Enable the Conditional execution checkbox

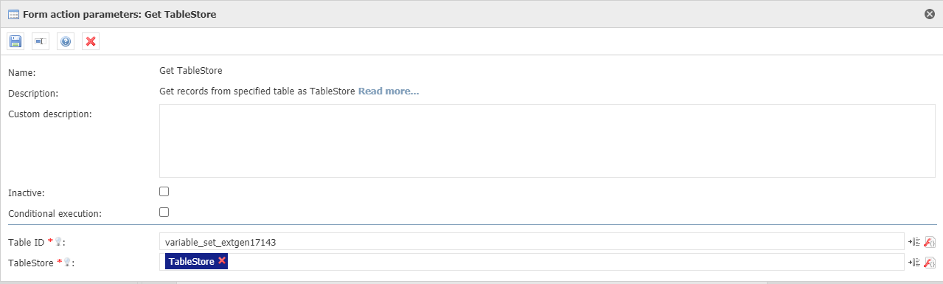164,212
